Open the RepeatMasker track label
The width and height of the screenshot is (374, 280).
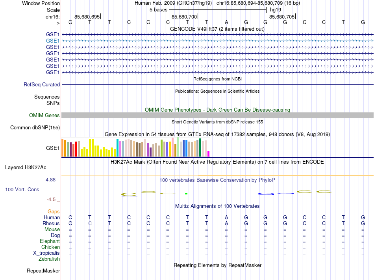click(43, 271)
